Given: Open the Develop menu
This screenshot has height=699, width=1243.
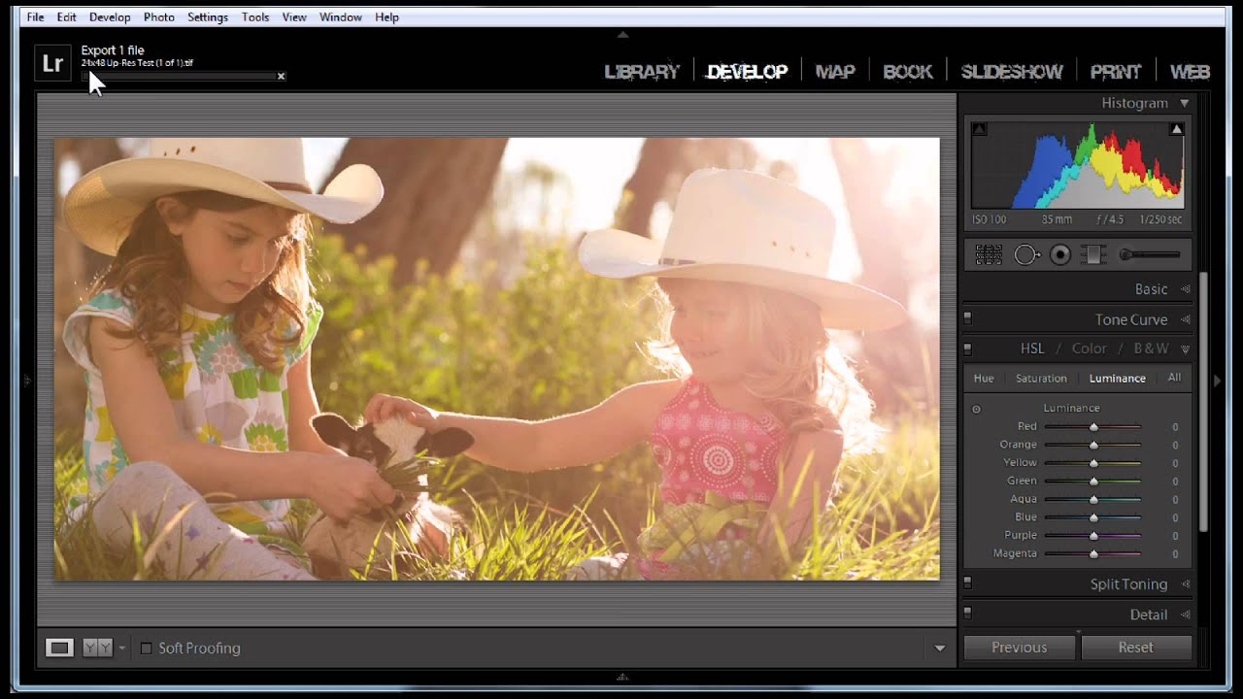Looking at the screenshot, I should pyautogui.click(x=110, y=17).
